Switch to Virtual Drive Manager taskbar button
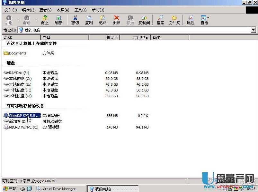The height and width of the screenshot is (192, 258). point(59,189)
